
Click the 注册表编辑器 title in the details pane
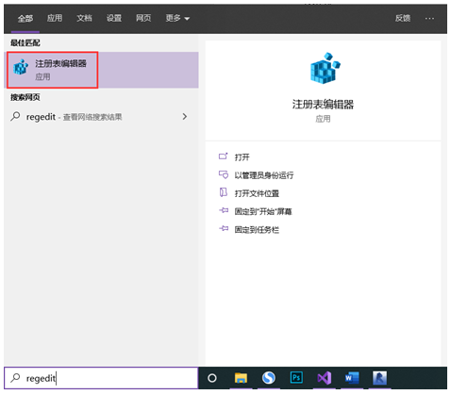coord(323,105)
